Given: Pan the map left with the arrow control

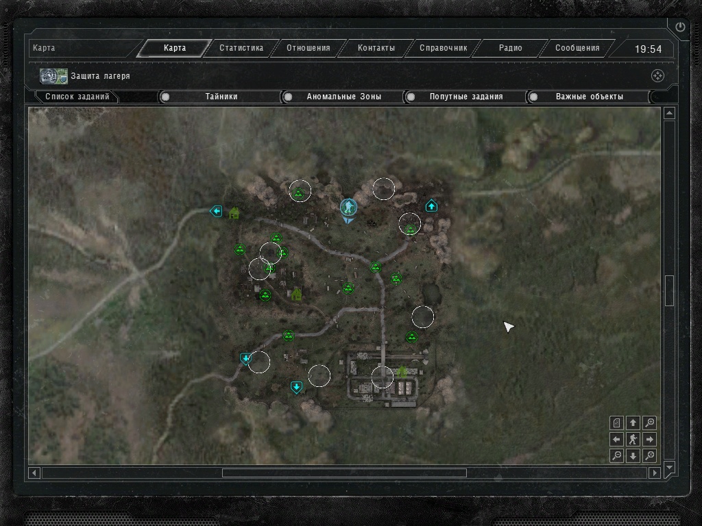Looking at the screenshot, I should click(x=616, y=439).
